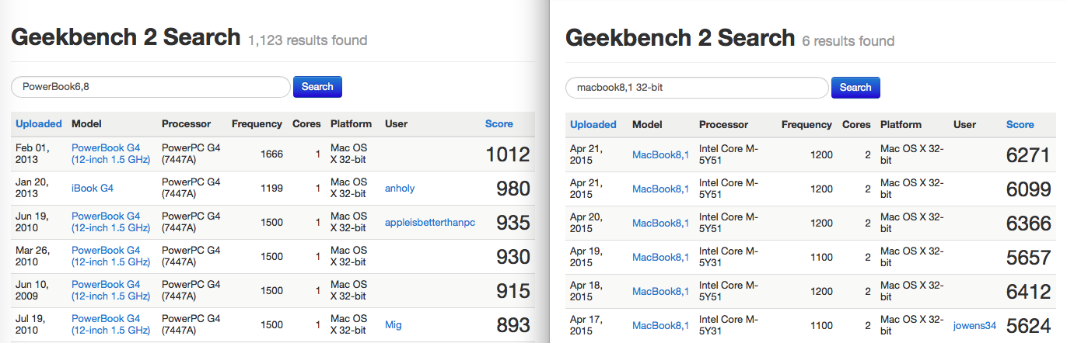1067x343 pixels.
Task: Open MacBook8,1 link with score 6271
Action: (x=661, y=155)
